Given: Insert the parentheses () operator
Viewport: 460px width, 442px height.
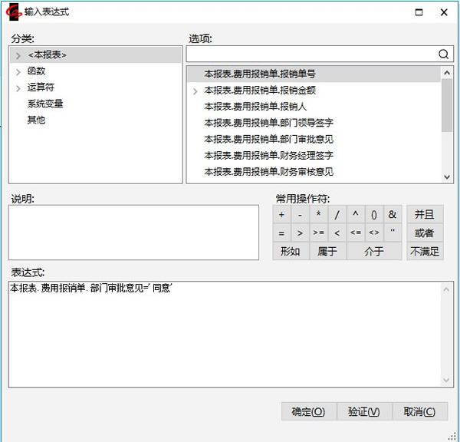Looking at the screenshot, I should point(374,215).
